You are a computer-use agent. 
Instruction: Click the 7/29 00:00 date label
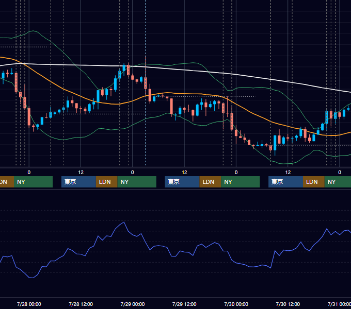pyautogui.click(x=133, y=304)
